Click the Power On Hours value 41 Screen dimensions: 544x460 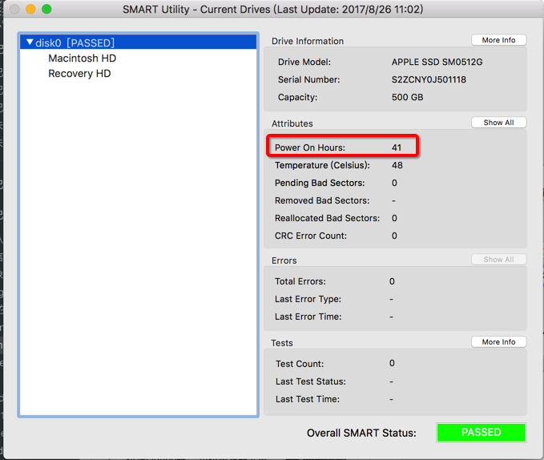(397, 147)
